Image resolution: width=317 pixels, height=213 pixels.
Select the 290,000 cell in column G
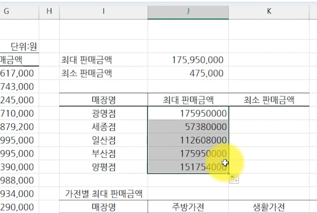pos(20,207)
